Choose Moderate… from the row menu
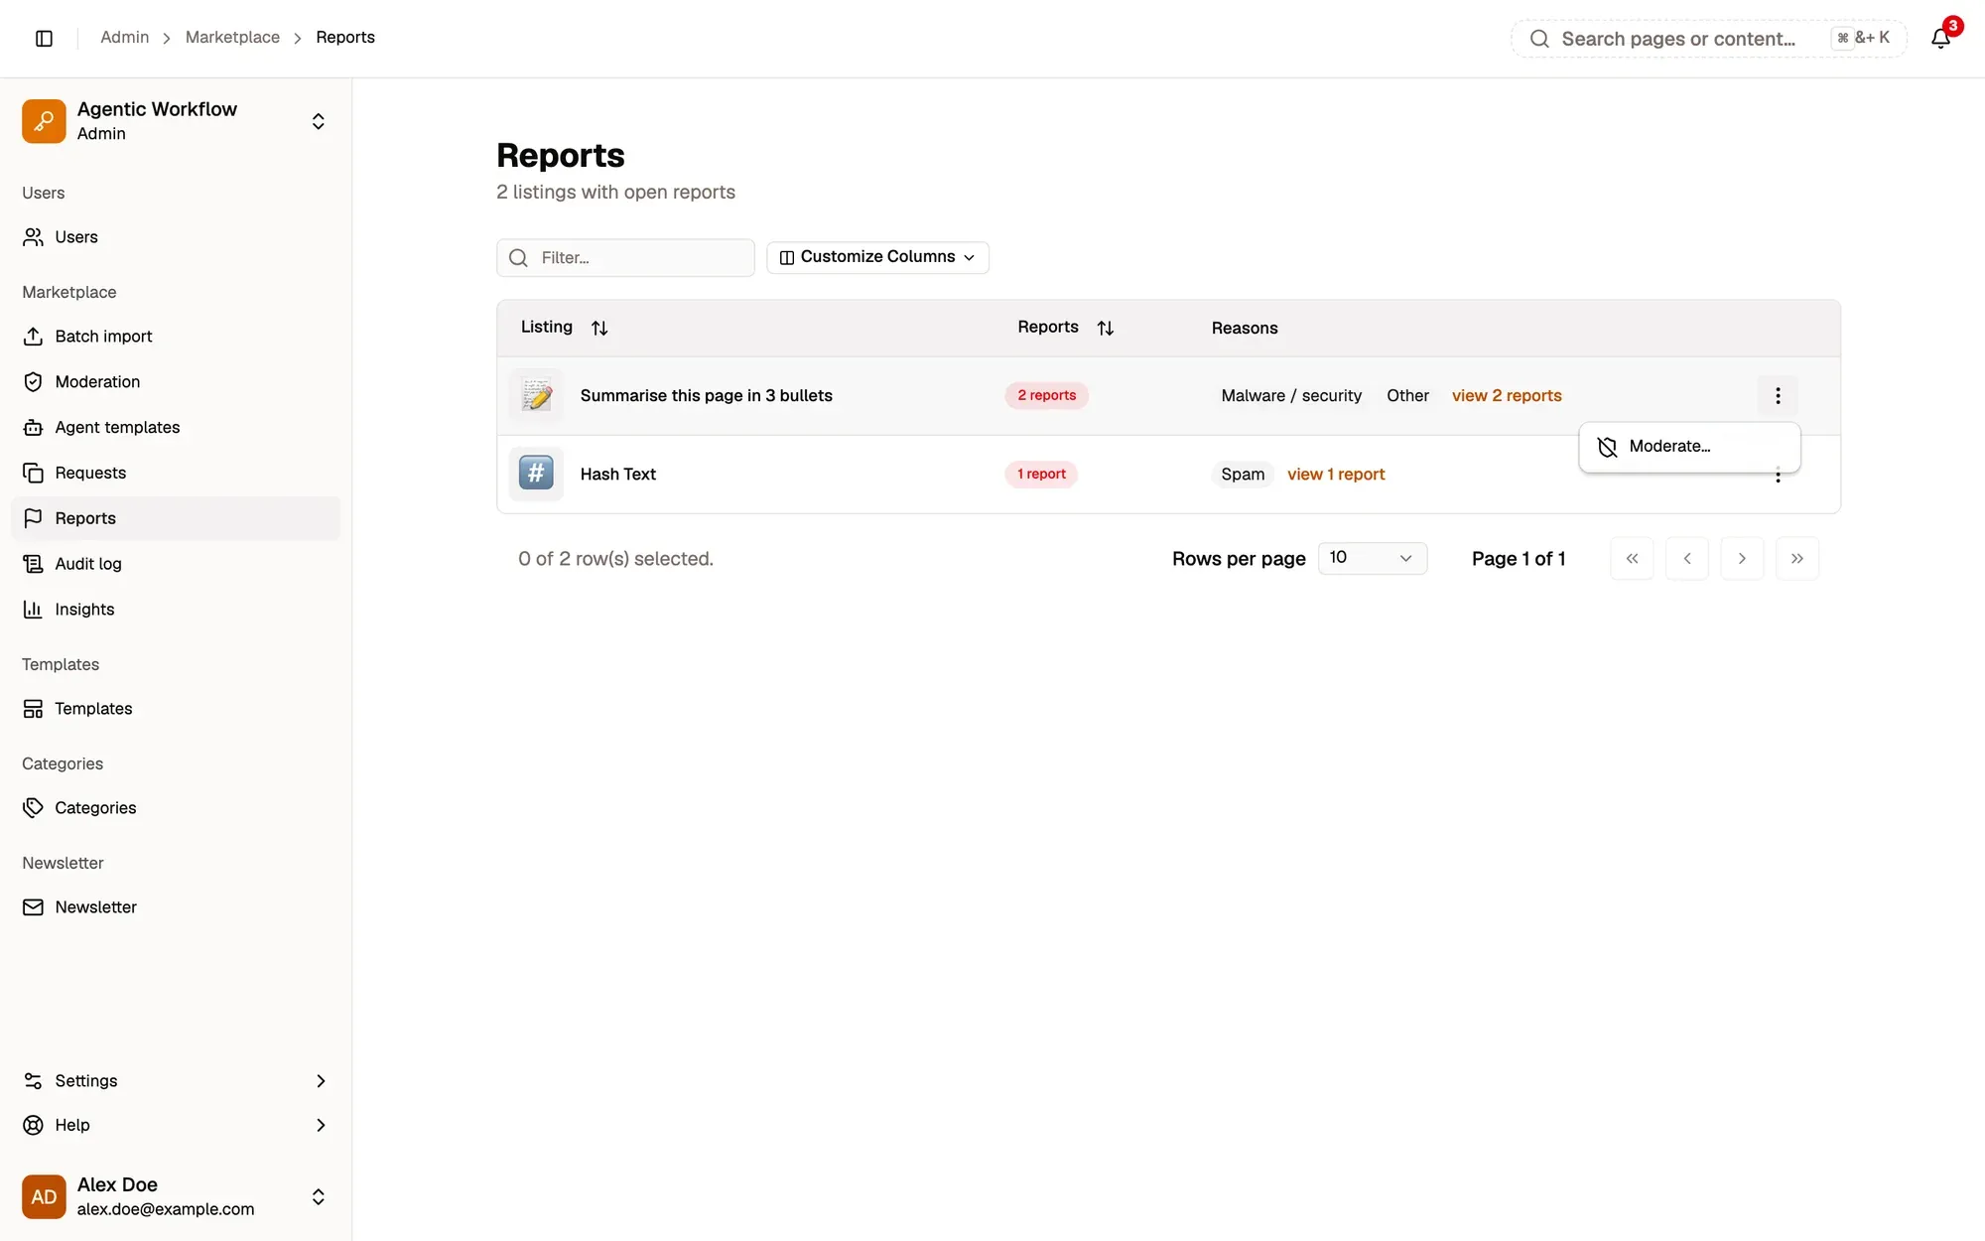Screen dimensions: 1985x1241 tap(1689, 447)
